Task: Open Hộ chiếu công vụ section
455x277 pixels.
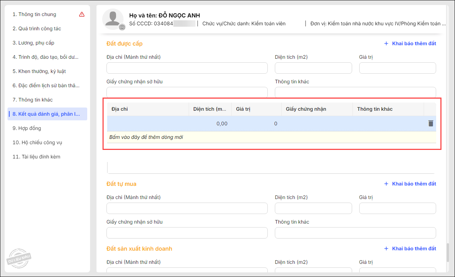Action: 37,142
